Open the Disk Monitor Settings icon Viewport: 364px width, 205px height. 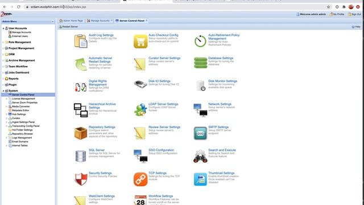pos(201,85)
